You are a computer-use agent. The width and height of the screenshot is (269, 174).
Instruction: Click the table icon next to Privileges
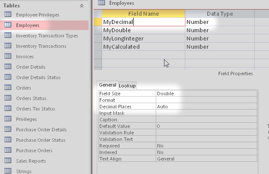[8, 119]
